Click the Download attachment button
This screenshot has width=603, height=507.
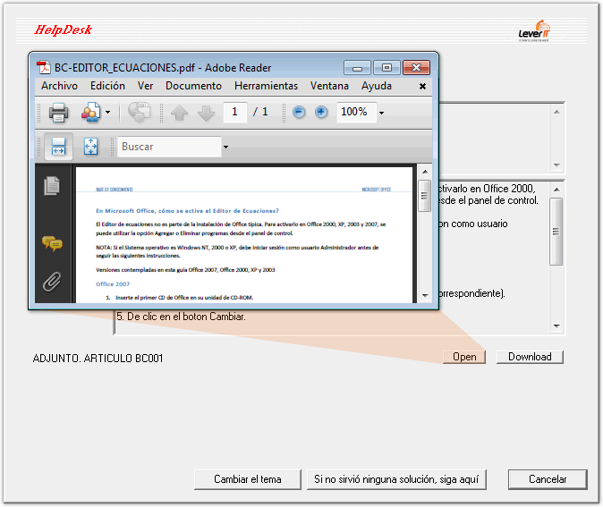(x=530, y=357)
